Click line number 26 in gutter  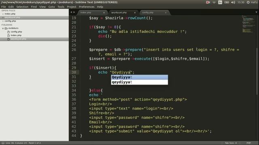(74, 50)
